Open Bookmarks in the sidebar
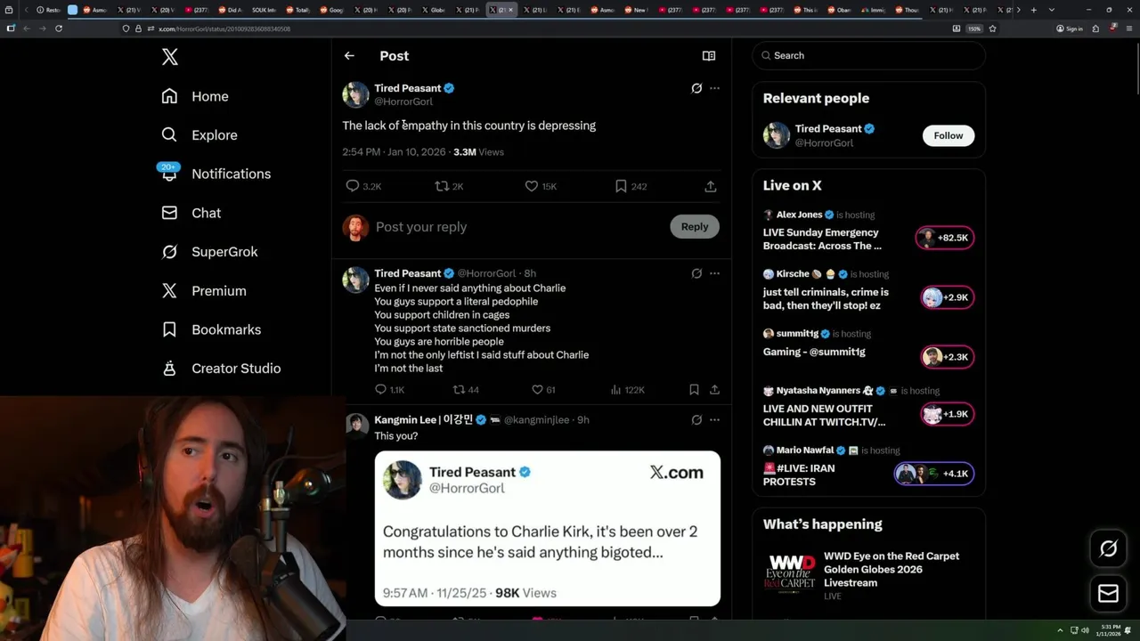1140x641 pixels. pos(211,329)
